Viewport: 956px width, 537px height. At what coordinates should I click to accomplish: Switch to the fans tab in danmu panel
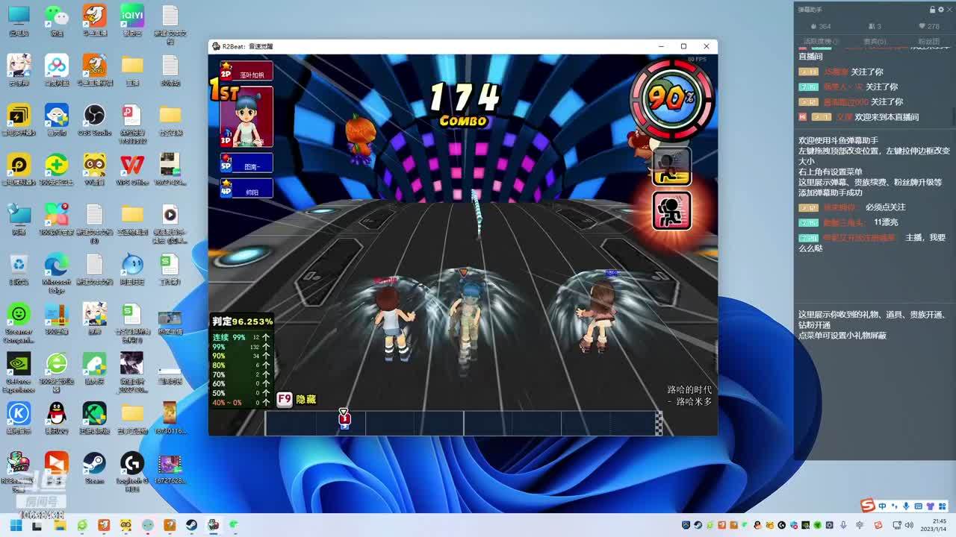pyautogui.click(x=928, y=42)
